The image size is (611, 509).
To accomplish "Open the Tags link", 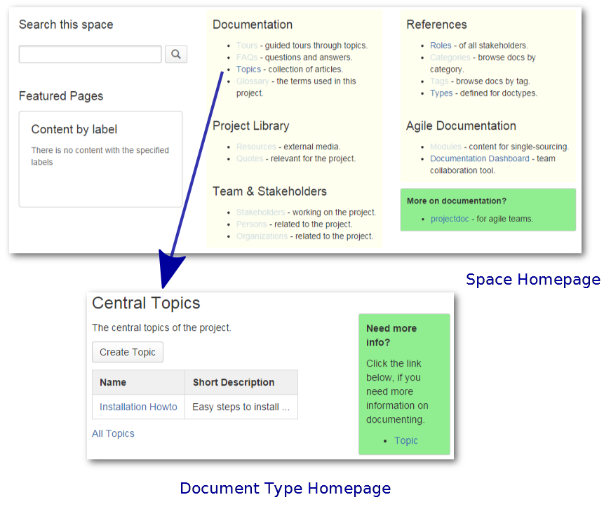I will (x=439, y=81).
